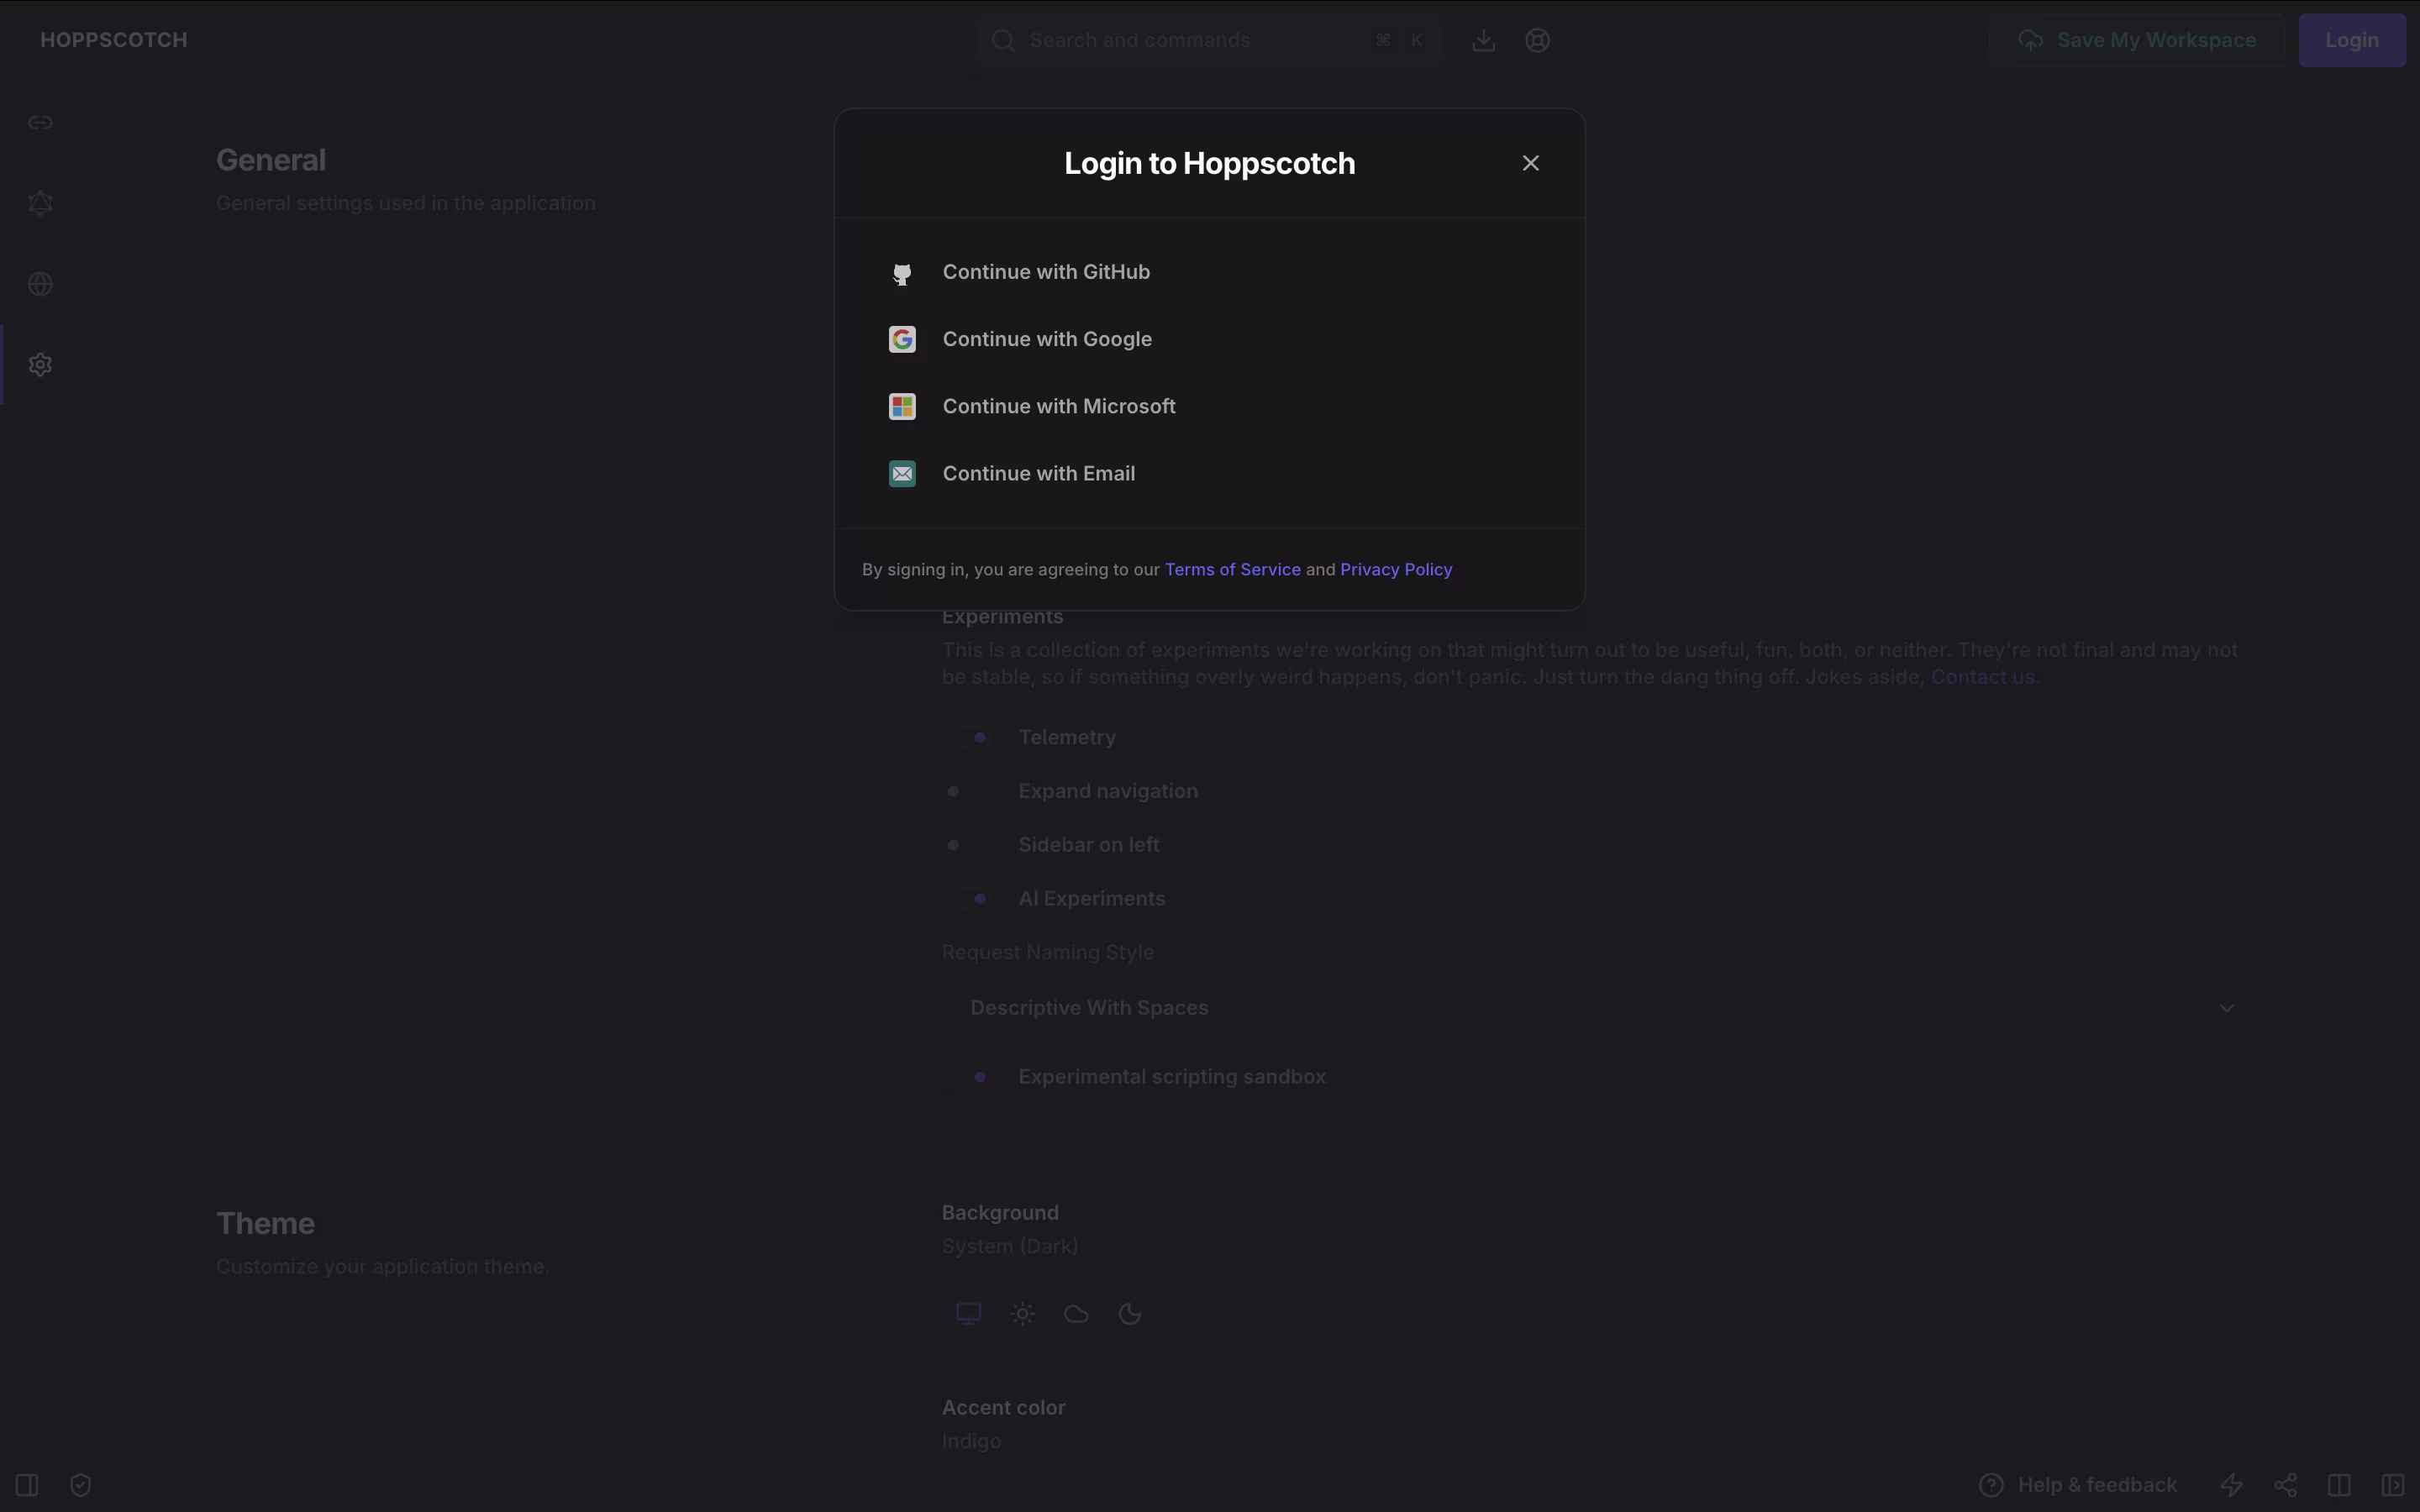Enable the Expand navigation toggle
Viewport: 2420px width, 1512px height.
point(967,792)
